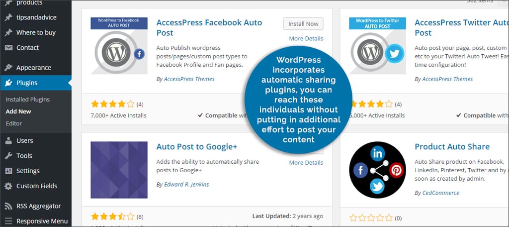Click the tipsandadvice pin icon
509x227 pixels.
[8, 17]
